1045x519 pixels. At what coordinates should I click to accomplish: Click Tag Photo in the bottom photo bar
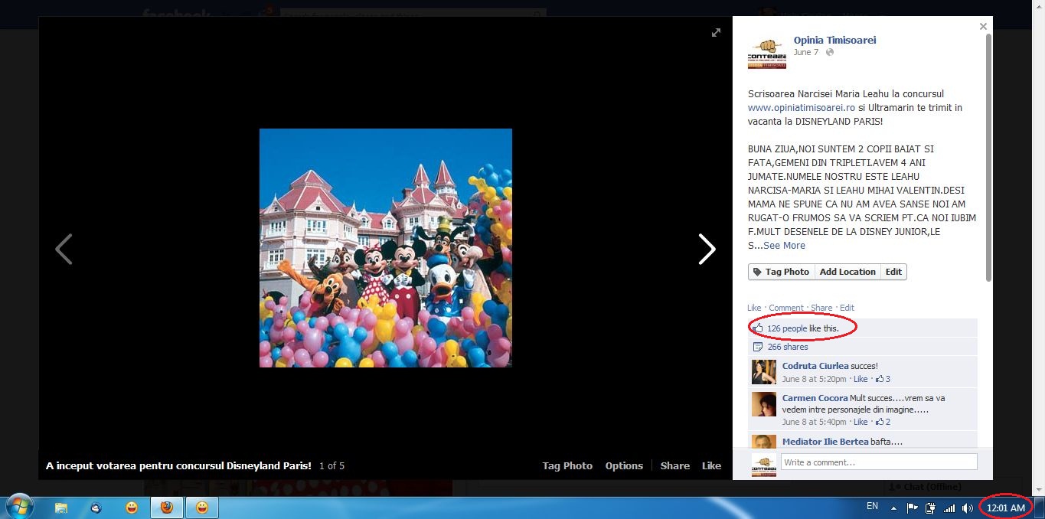tap(567, 465)
